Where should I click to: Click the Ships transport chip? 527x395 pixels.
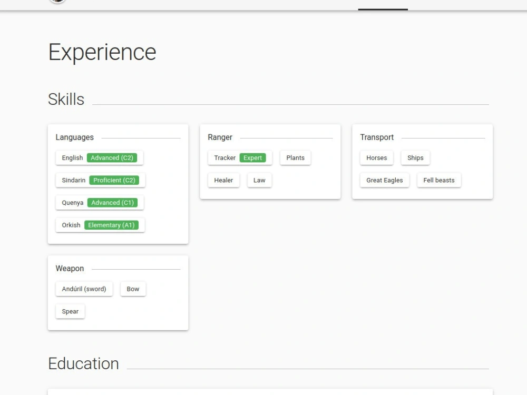pos(415,158)
